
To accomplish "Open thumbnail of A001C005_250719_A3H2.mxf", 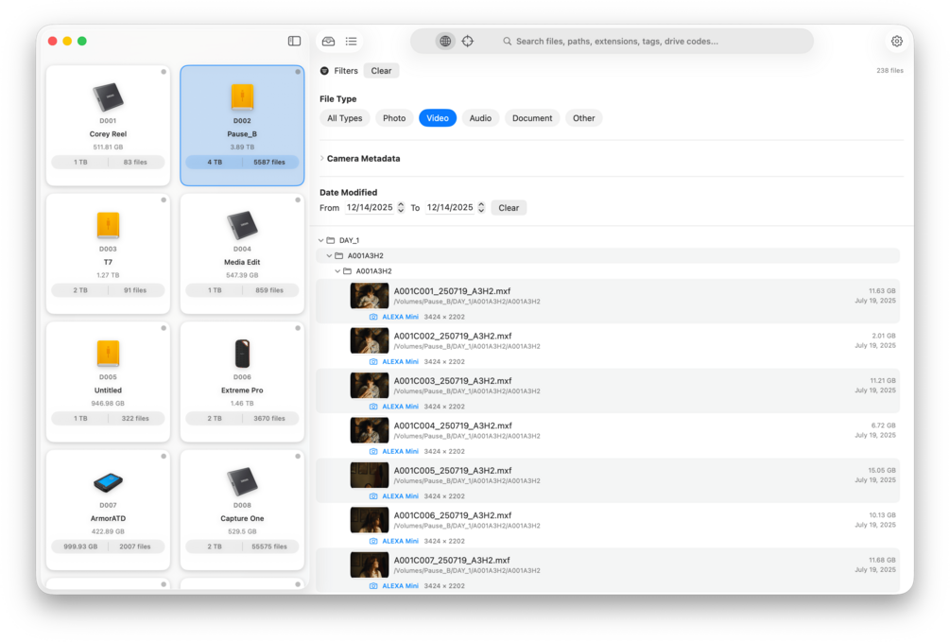I will (369, 476).
